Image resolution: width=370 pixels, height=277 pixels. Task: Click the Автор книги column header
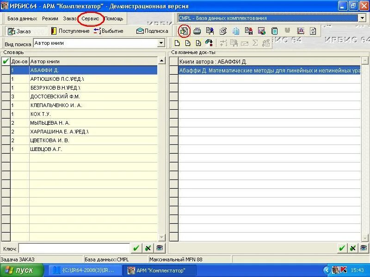[93, 61]
